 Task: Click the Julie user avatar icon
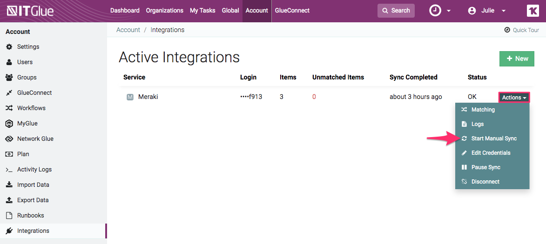[x=472, y=11]
